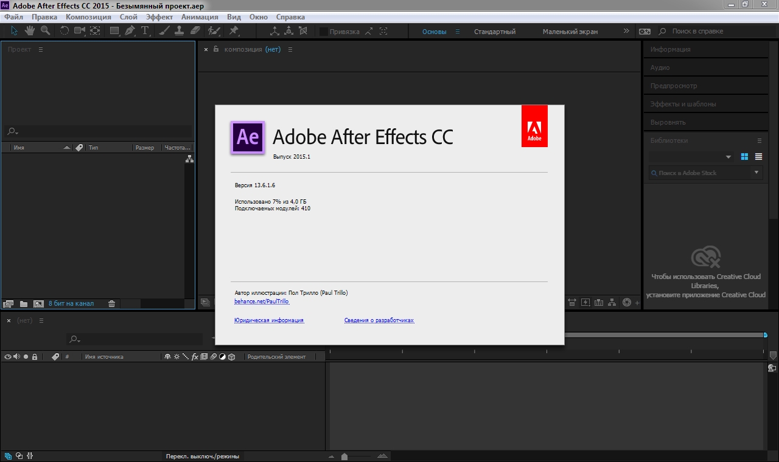Viewport: 779px width, 462px height.
Task: Switch to the Стандартный workspace
Action: (x=495, y=32)
